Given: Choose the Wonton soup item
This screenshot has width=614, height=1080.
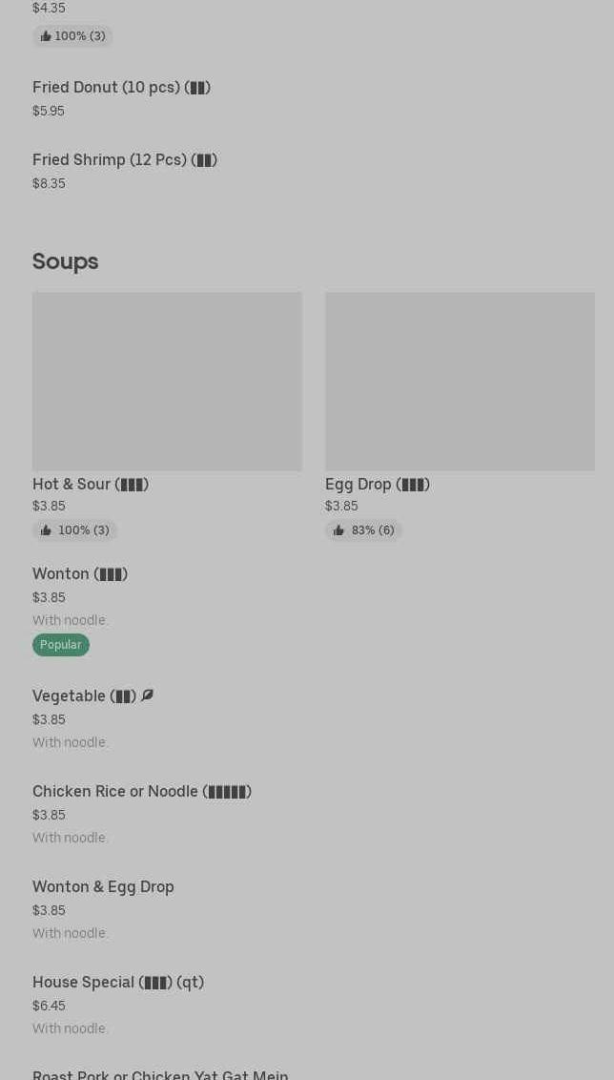Looking at the screenshot, I should [80, 574].
